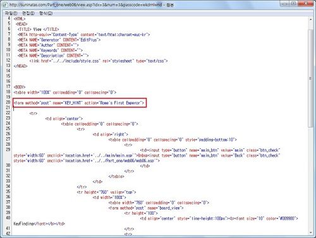Click the scroll down arrow of the vertical scrollbar
Viewport: 316px width, 238px height.
pyautogui.click(x=310, y=232)
